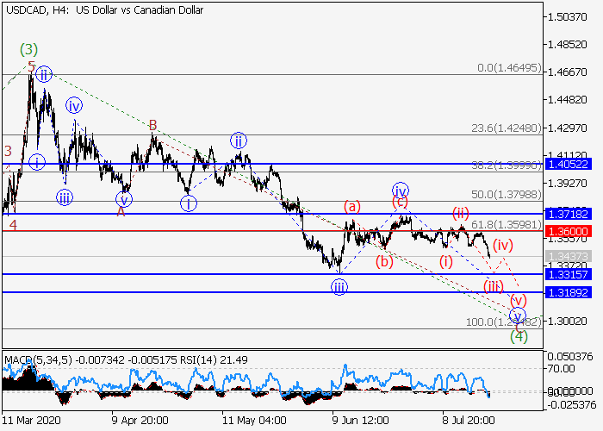Viewport: 603px width, 431px height.
Task: Select the 1.37182 blue price tag
Action: tap(568, 214)
